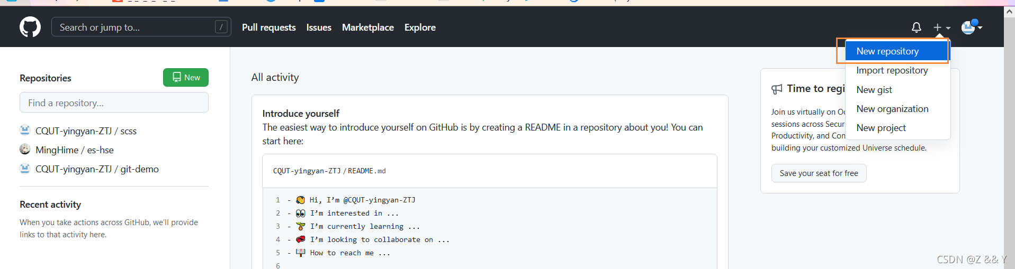Click avatar icon beside git-demo repository
Image resolution: width=1015 pixels, height=269 pixels.
pyautogui.click(x=25, y=168)
